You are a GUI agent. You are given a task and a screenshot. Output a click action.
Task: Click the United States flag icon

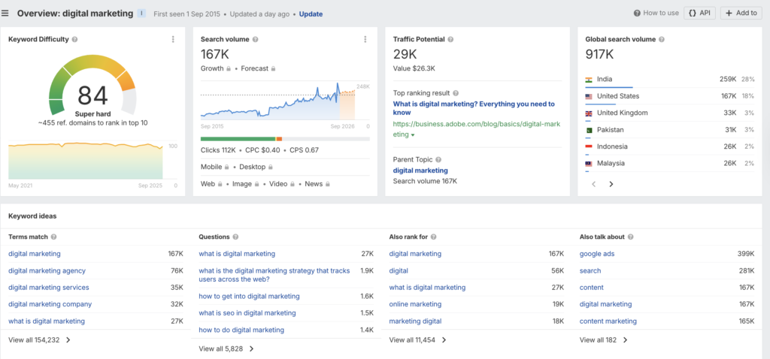tap(589, 97)
